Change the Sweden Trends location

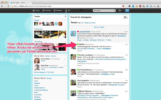point(49,78)
